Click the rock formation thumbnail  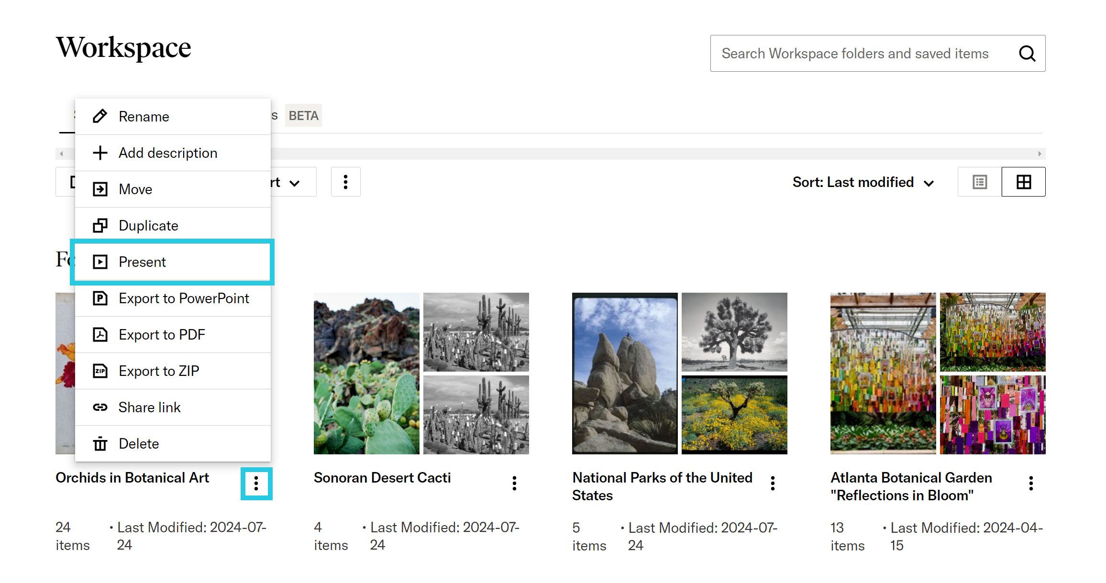[625, 374]
